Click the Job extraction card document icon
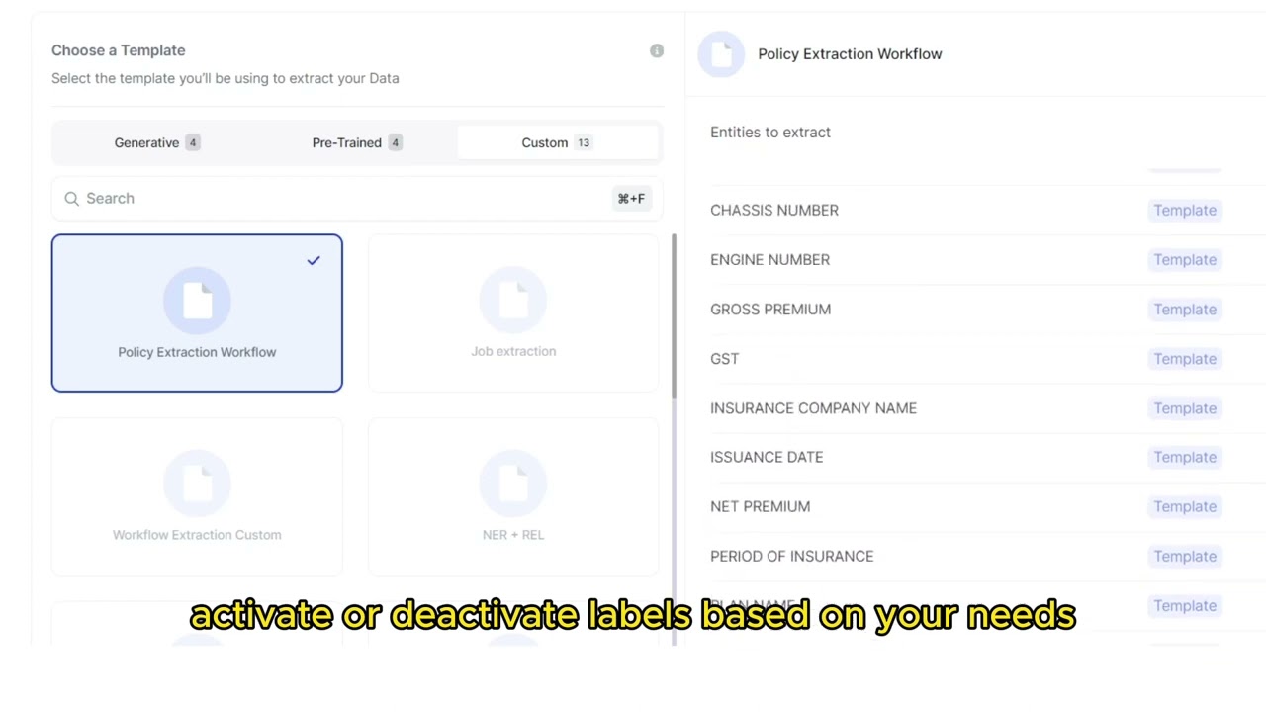The height and width of the screenshot is (712, 1266). coord(513,301)
